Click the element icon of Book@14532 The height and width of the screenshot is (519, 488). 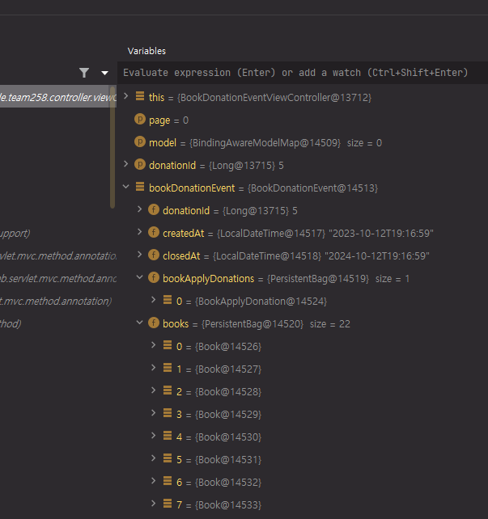coord(168,481)
